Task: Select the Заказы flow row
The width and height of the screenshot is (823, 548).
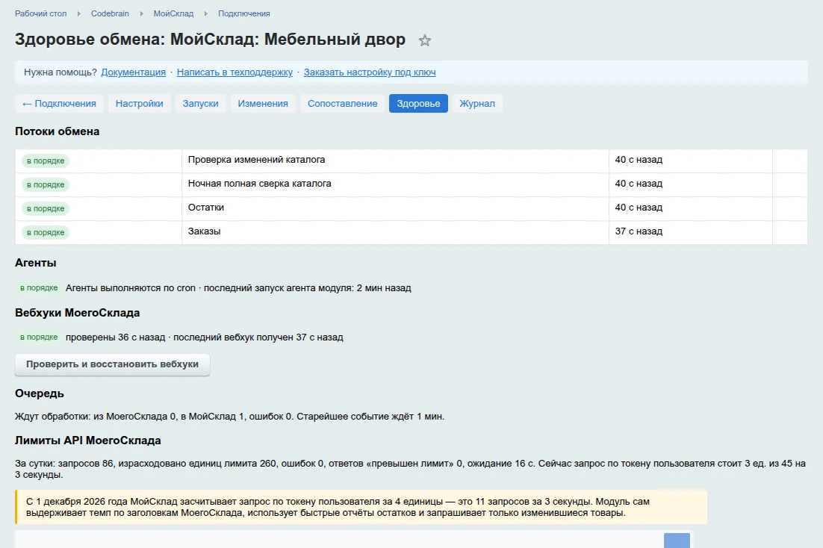Action: [411, 232]
